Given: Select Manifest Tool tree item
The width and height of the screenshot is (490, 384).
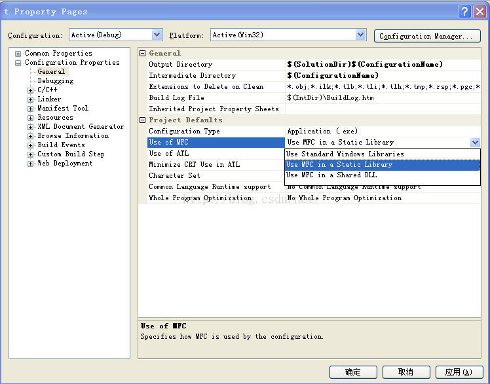Looking at the screenshot, I should pyautogui.click(x=63, y=108).
